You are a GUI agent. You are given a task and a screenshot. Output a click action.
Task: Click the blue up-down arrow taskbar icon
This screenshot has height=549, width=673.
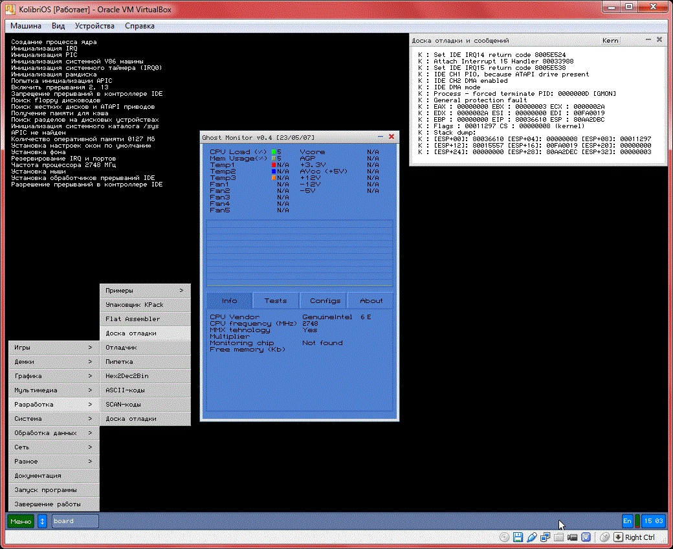[x=42, y=521]
